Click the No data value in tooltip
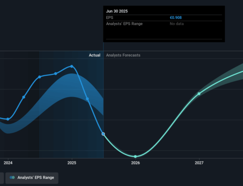Viewport: 243px width, 186px height. coord(177,24)
